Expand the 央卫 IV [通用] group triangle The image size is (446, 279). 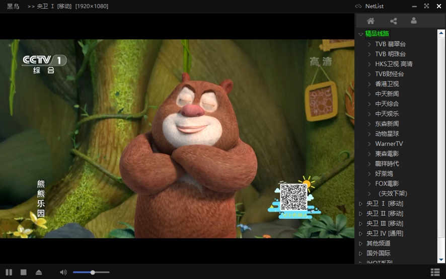click(360, 234)
